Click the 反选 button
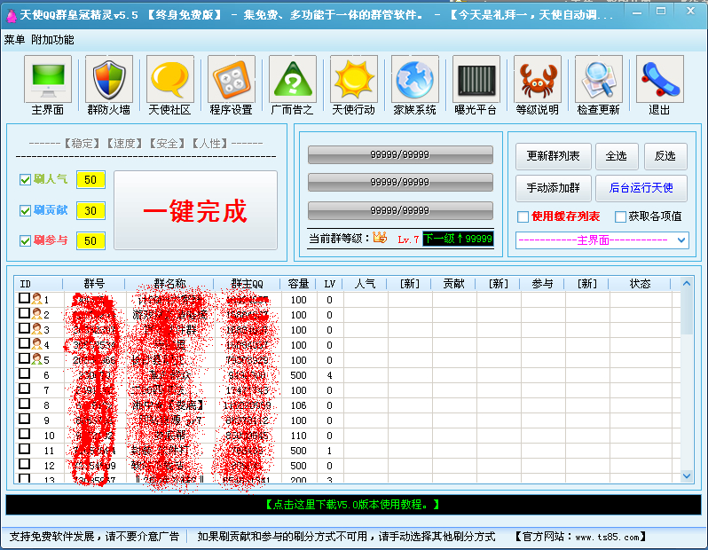 (x=665, y=156)
